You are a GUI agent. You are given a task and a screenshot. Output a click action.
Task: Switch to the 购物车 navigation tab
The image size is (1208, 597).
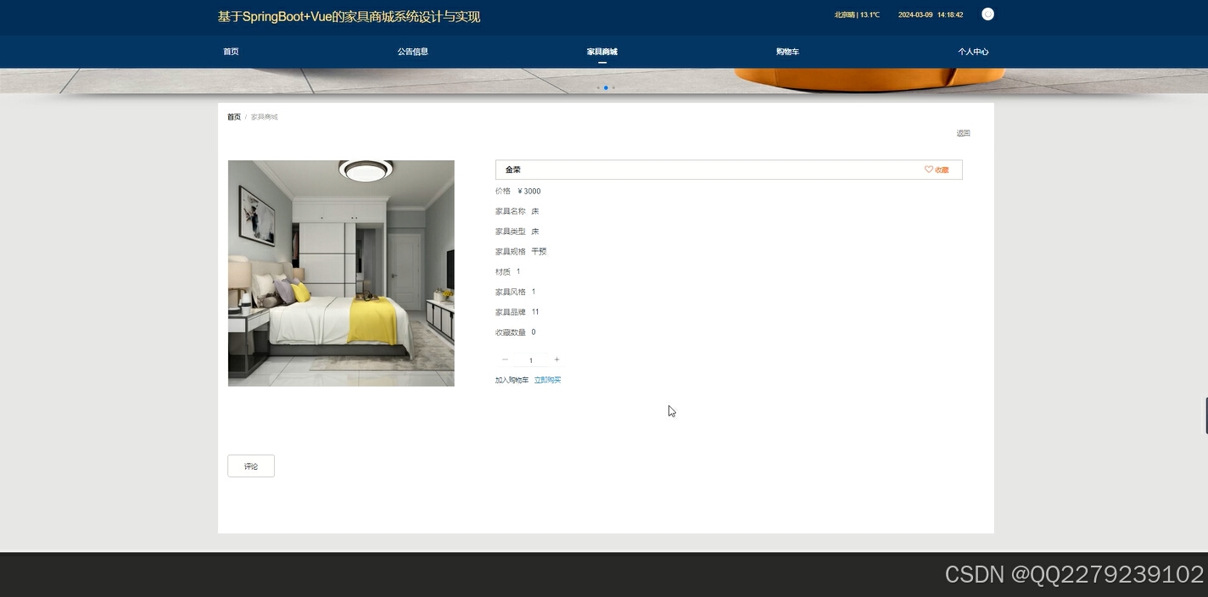coord(787,52)
